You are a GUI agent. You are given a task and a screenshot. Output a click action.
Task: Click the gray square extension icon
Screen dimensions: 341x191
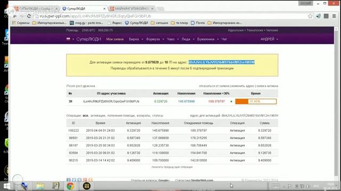point(326,16)
